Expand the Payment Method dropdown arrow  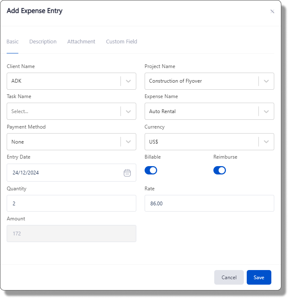tap(128, 142)
